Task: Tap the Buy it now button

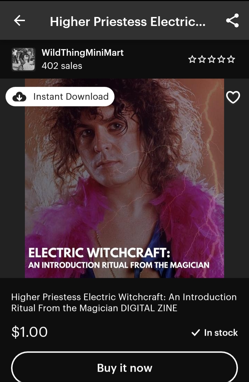Action: coord(124,367)
